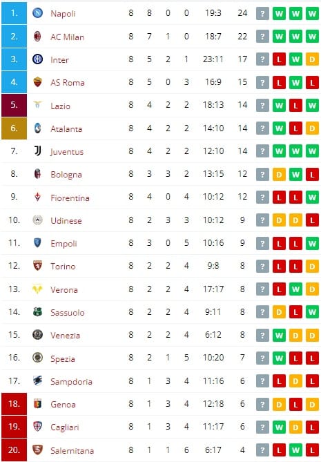
Task: Select the gold rank 6 position box
Action: [x=14, y=128]
